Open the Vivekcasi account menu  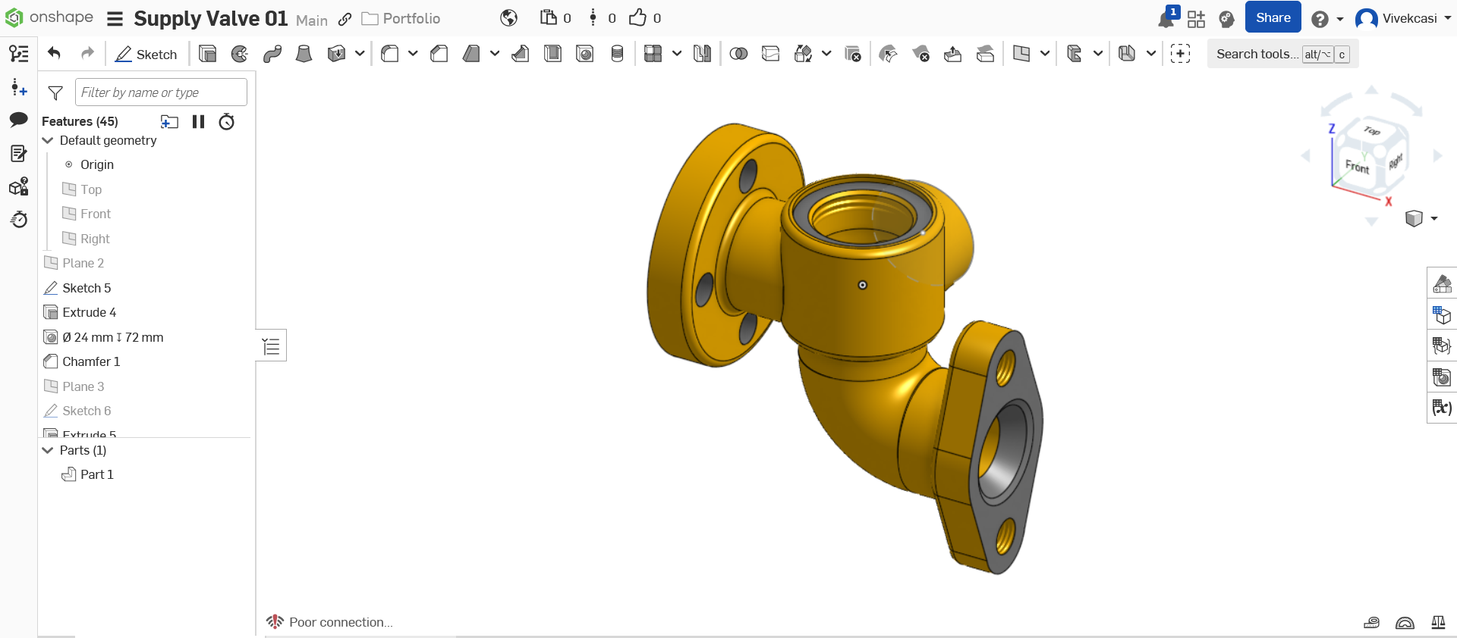coord(1403,18)
